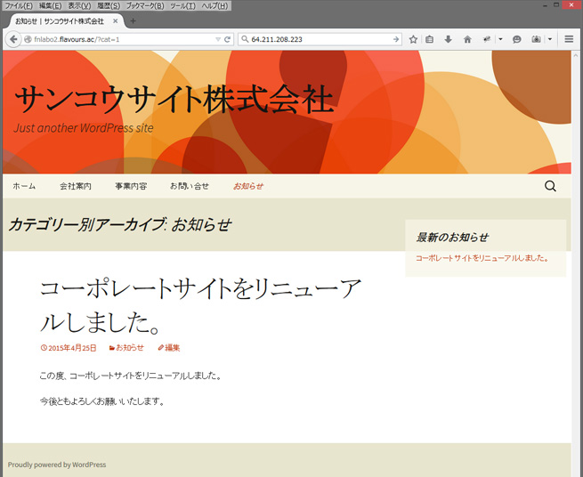Click the 編集 edit link under the post

click(169, 347)
